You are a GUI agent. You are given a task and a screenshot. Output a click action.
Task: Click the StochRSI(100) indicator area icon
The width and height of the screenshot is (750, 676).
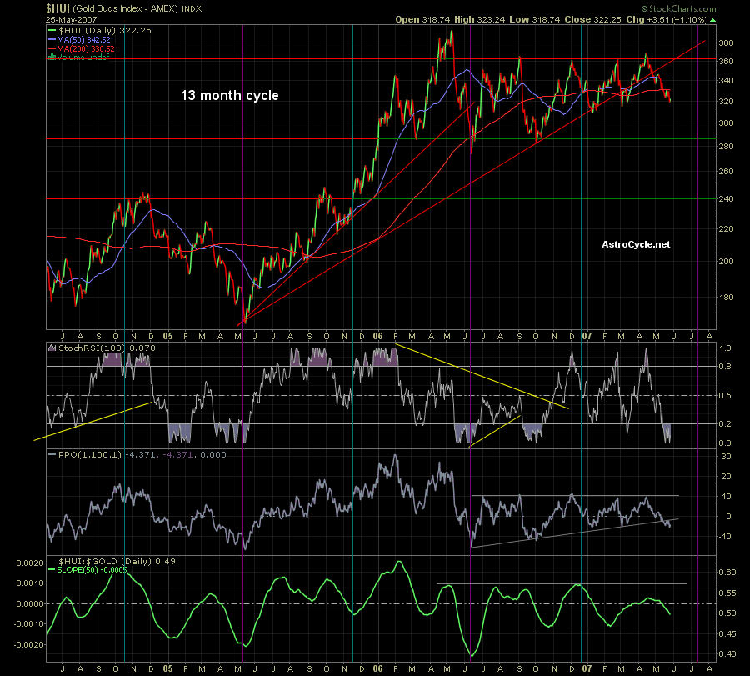click(x=52, y=347)
